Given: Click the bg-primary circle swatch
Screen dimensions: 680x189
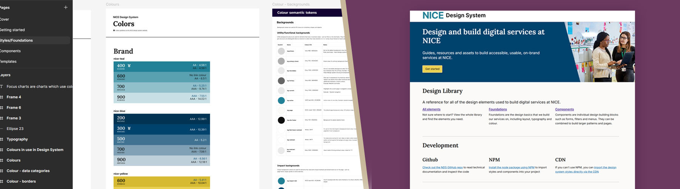Looking at the screenshot, I should point(281,51).
